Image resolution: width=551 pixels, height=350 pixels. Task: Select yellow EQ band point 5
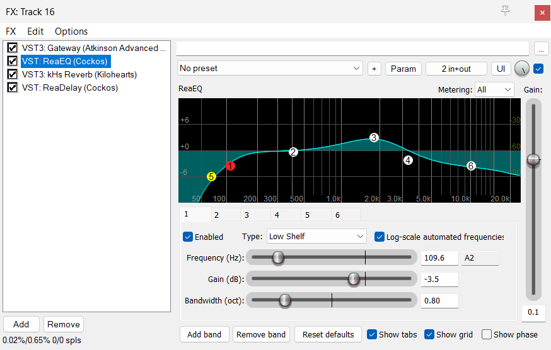tap(211, 177)
